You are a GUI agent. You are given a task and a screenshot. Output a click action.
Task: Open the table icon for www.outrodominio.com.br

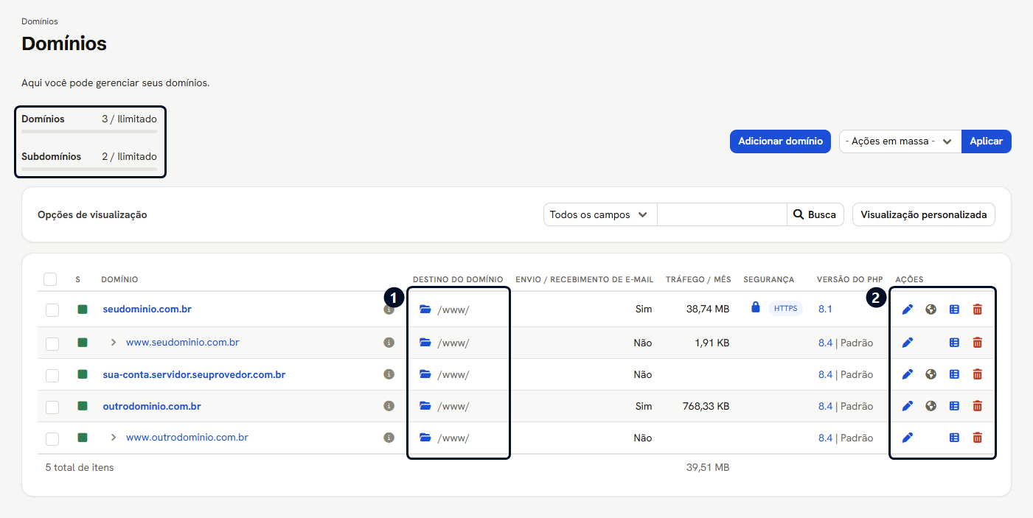954,438
